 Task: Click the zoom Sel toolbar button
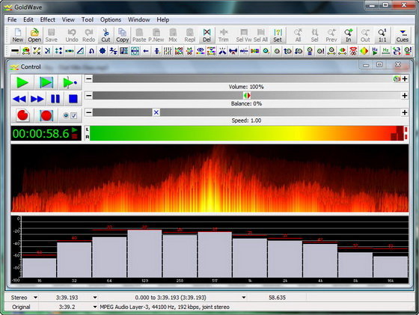pyautogui.click(x=315, y=35)
